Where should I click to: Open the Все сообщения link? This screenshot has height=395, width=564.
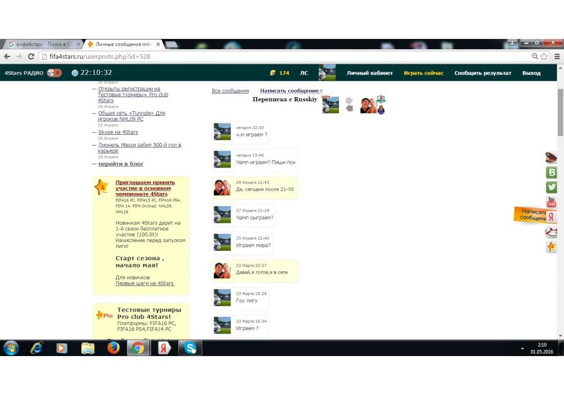pyautogui.click(x=230, y=91)
